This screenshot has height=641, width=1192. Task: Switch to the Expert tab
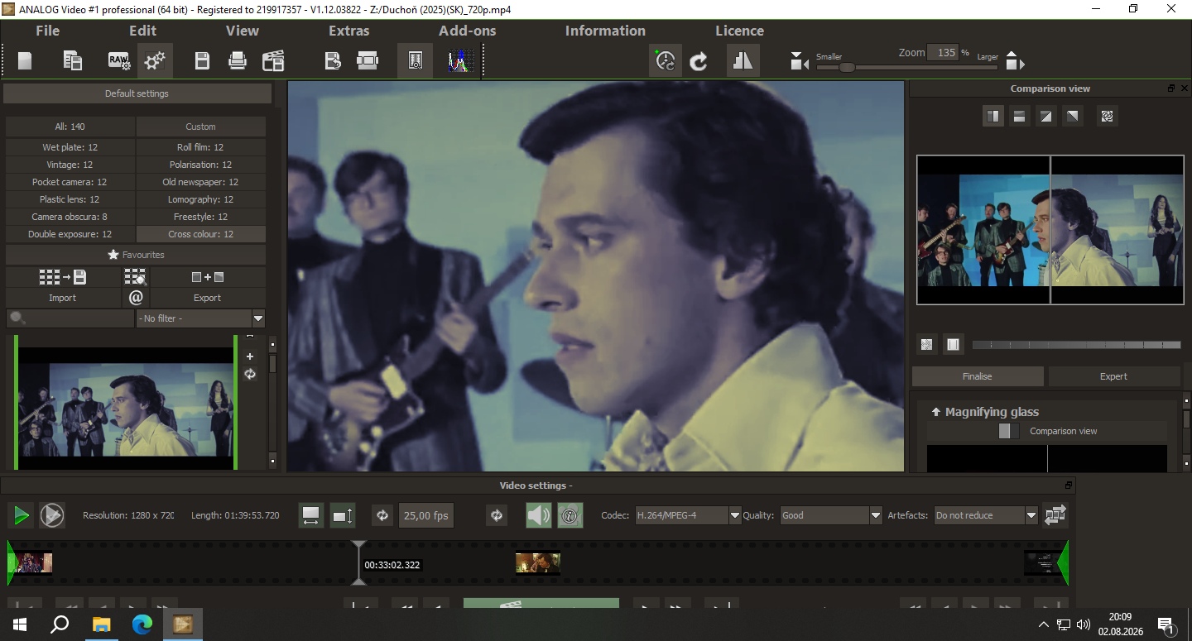coord(1114,376)
